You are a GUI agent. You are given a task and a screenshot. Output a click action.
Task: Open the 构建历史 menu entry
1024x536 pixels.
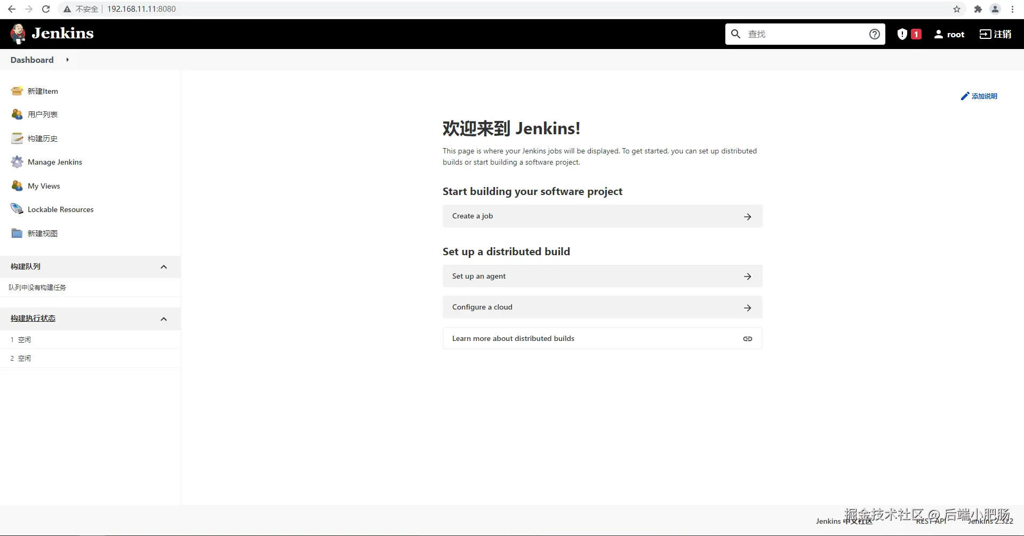point(43,139)
